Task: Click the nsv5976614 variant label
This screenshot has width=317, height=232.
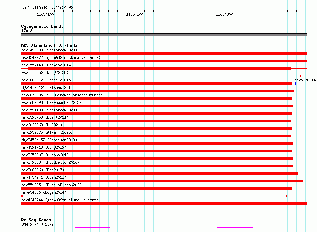Action: 305,80
